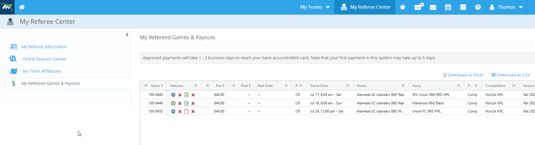Open the Paid $ column menu
The width and height of the screenshot is (535, 145).
[x=234, y=85]
